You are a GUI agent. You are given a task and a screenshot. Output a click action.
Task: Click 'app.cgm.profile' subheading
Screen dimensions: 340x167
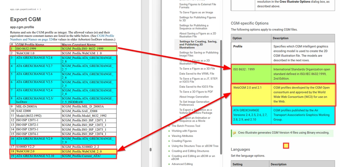22,27
